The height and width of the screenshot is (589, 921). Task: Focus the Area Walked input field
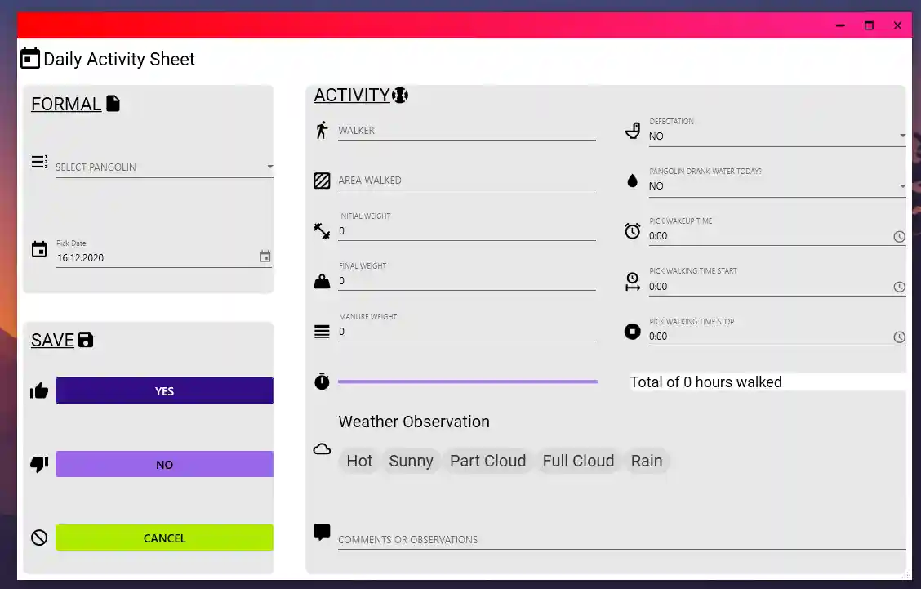[x=467, y=180]
